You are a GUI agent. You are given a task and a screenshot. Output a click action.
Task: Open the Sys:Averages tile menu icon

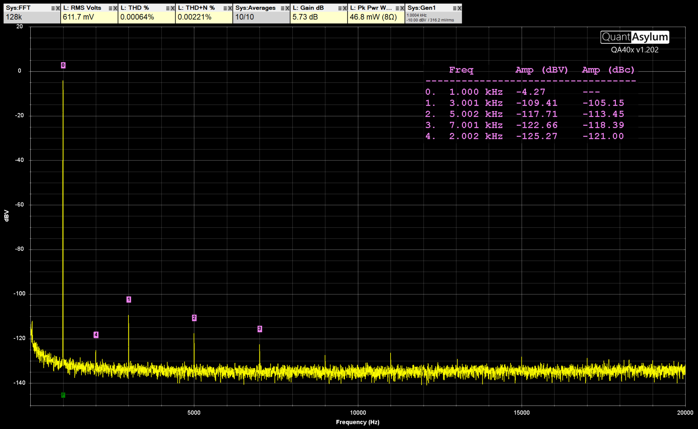(283, 8)
